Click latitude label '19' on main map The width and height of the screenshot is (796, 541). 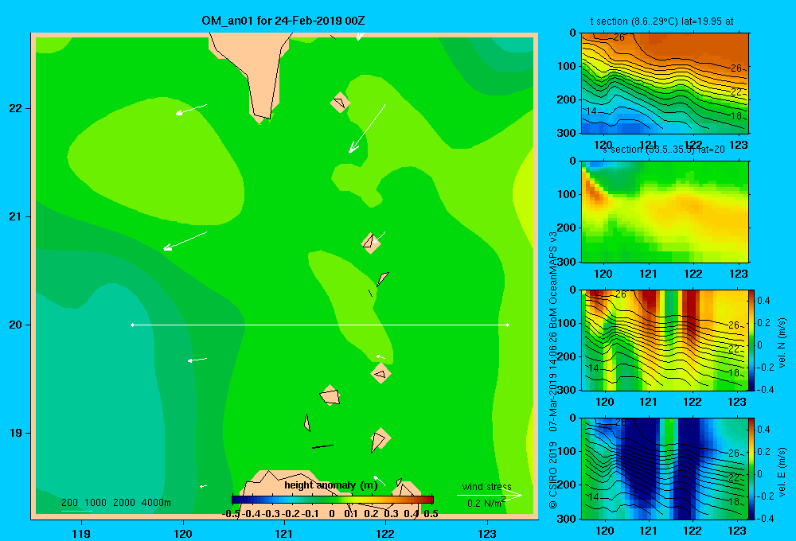pos(16,433)
